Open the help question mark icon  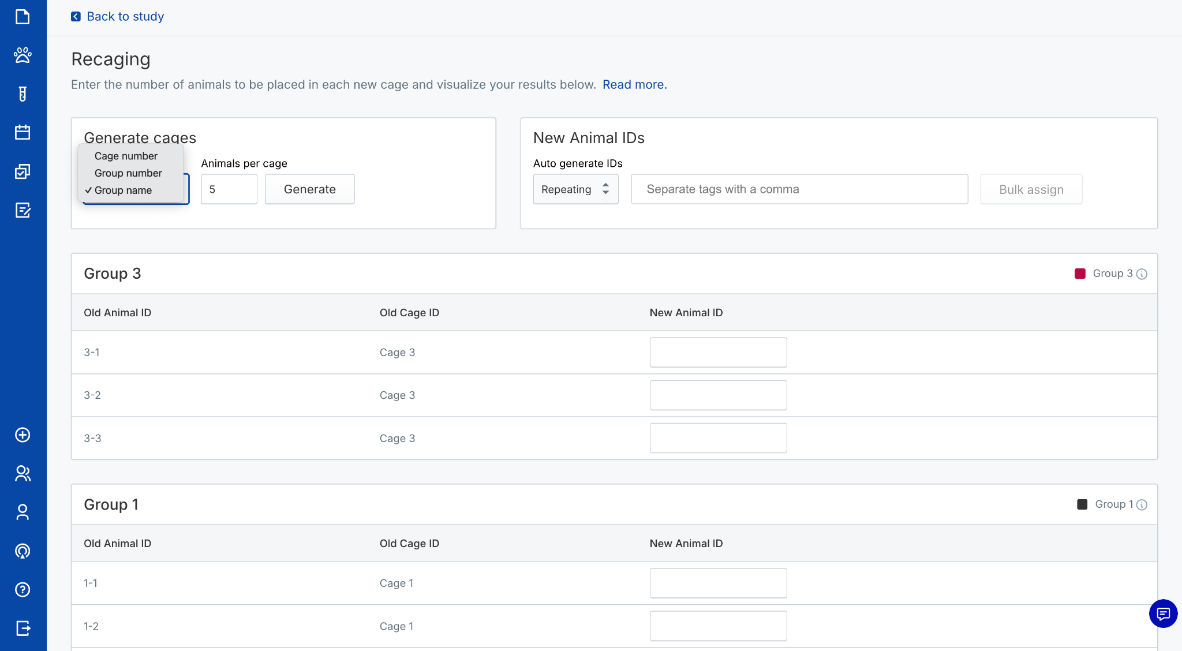click(23, 590)
